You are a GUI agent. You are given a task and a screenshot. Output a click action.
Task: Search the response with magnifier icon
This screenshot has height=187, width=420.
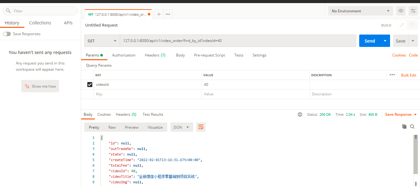pyautogui.click(x=412, y=127)
